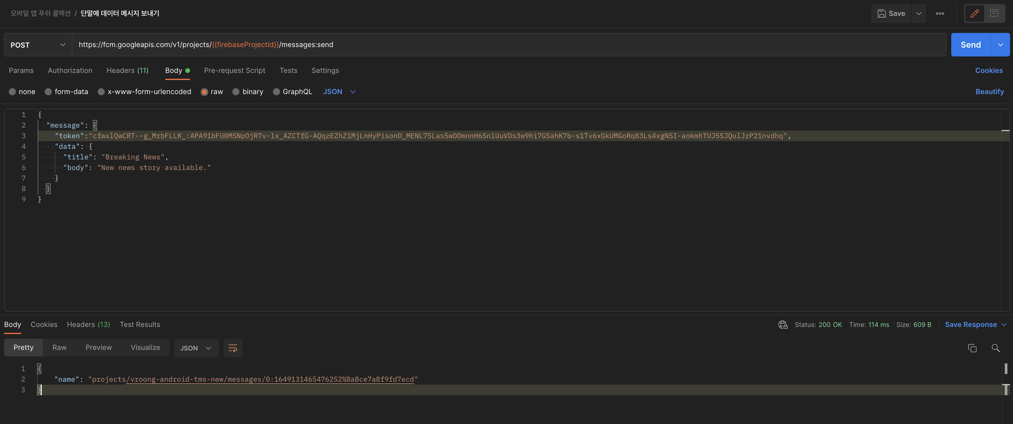The image size is (1013, 424).
Task: Select the form-data radio option
Action: tap(48, 91)
